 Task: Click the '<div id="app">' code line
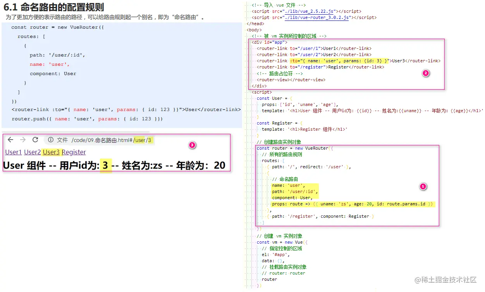pyautogui.click(x=269, y=42)
